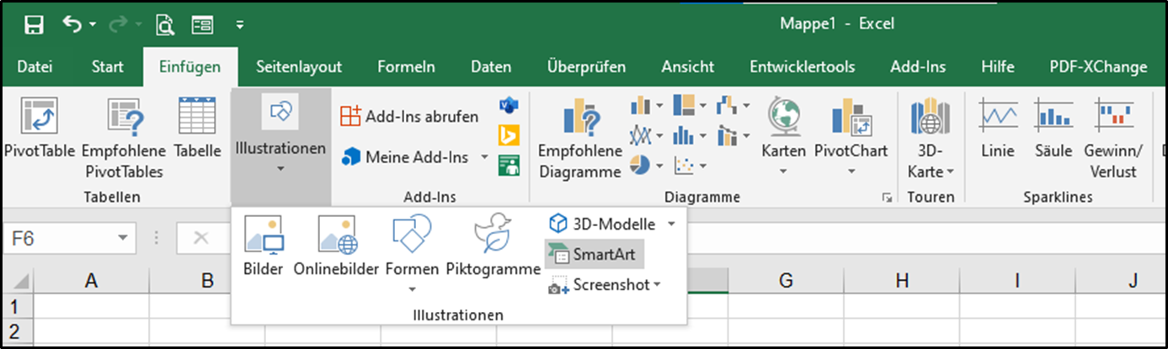Insert a Tabelle from the ribbon
1168x349 pixels.
[197, 136]
